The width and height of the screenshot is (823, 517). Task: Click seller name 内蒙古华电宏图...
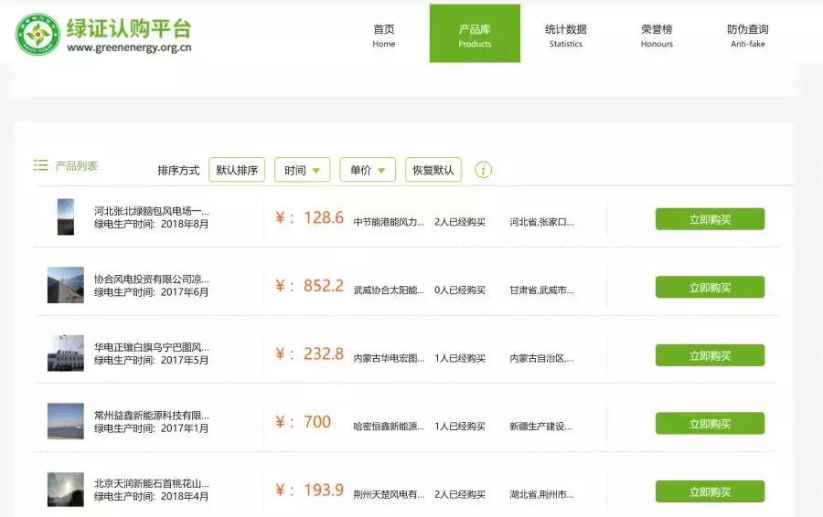point(389,358)
